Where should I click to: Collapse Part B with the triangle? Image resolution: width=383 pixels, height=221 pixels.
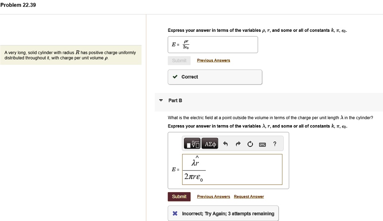pyautogui.click(x=161, y=100)
